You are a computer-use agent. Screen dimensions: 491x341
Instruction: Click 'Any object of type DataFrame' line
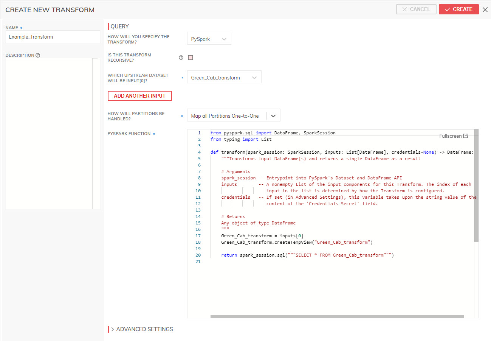point(259,223)
